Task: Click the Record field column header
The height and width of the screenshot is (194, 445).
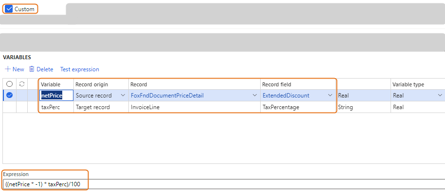Action: [x=277, y=84]
